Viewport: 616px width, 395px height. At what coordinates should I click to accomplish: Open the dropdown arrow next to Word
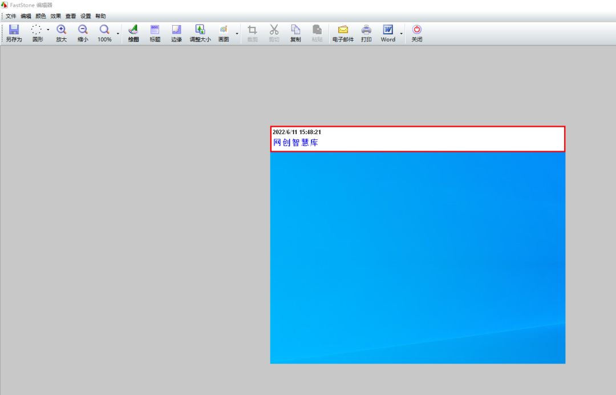401,34
